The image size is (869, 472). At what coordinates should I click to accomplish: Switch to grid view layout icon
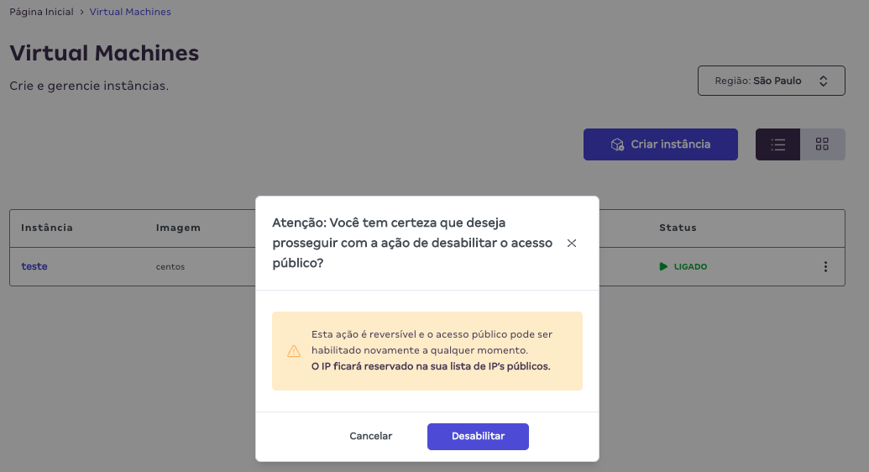click(822, 144)
